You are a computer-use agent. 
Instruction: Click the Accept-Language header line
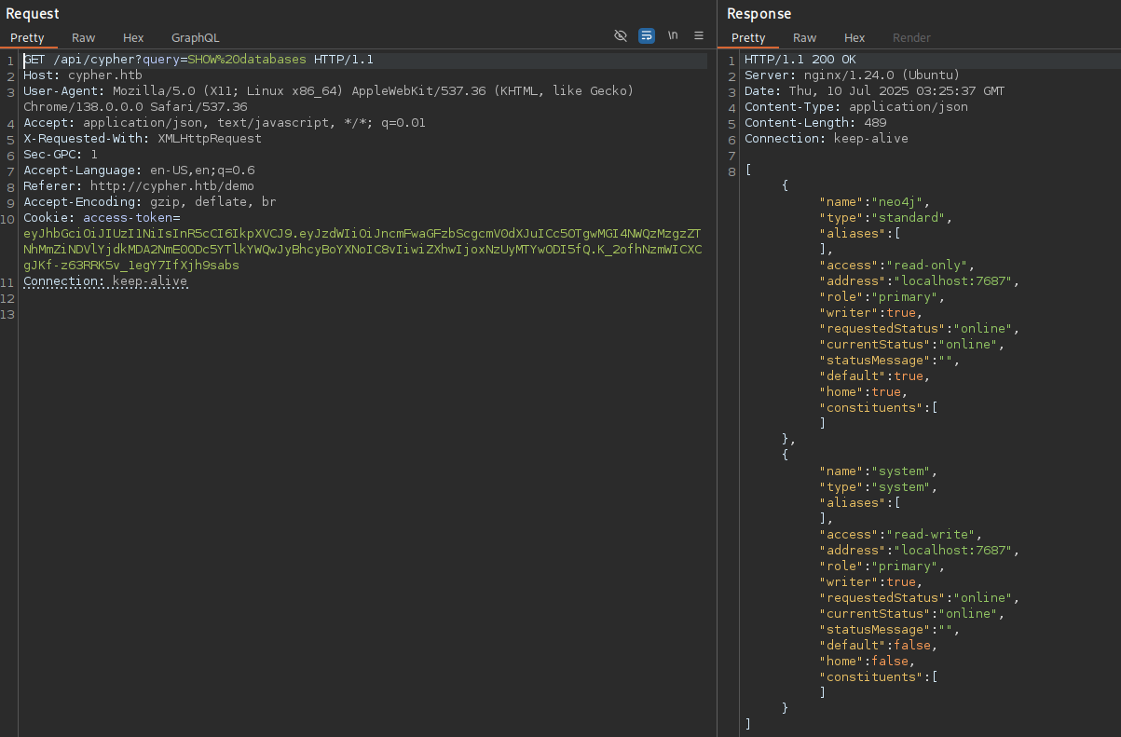(x=139, y=171)
